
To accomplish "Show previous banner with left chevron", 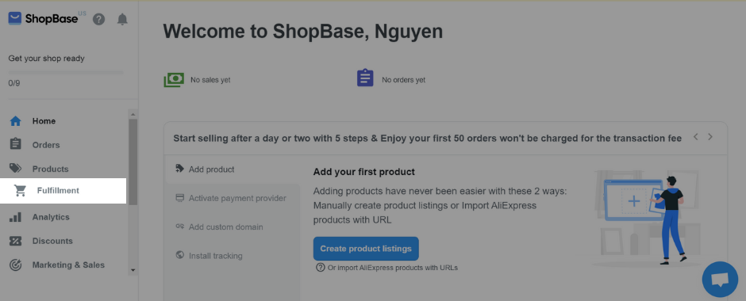I will (x=695, y=137).
